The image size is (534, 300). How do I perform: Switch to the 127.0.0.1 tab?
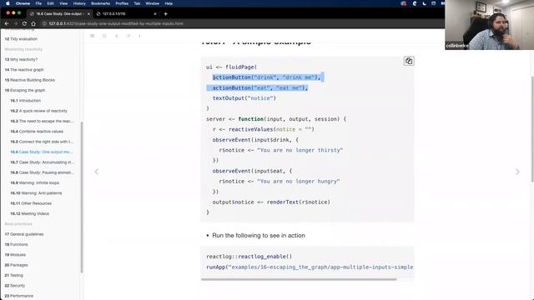coord(126,14)
